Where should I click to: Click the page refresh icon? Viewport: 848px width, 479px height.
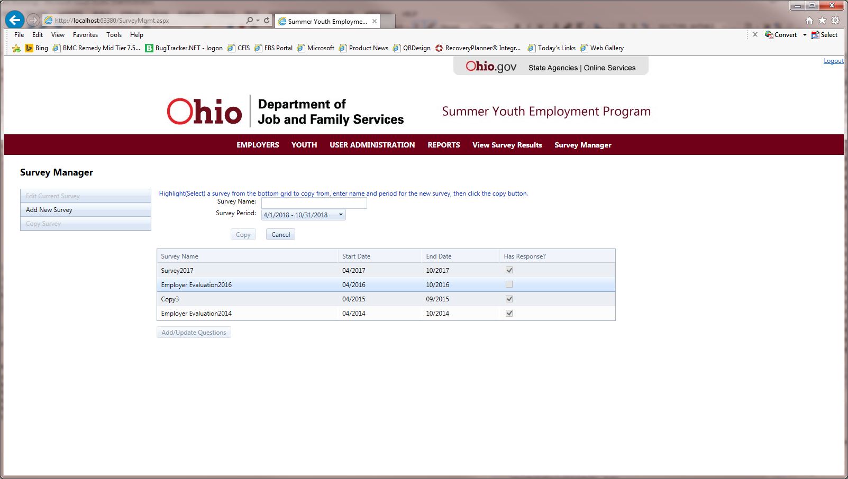pyautogui.click(x=267, y=21)
